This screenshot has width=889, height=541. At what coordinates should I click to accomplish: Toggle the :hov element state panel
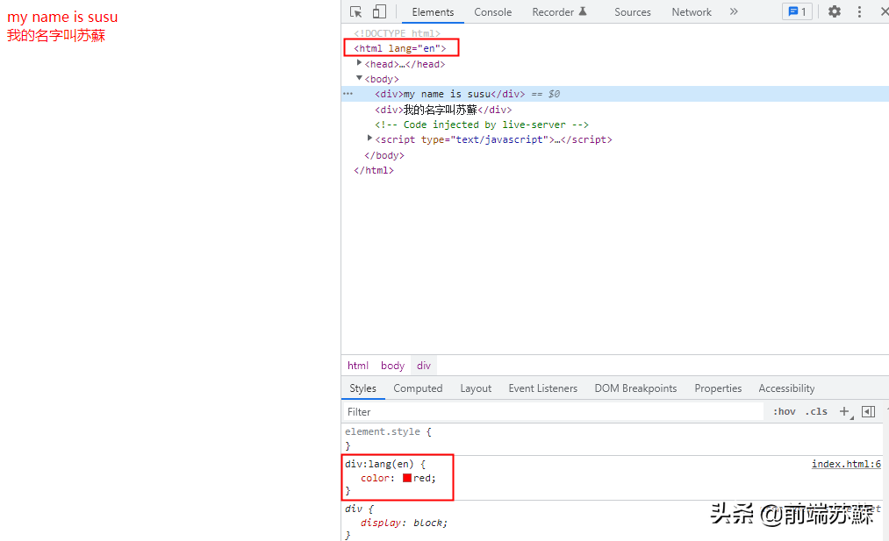coord(784,412)
